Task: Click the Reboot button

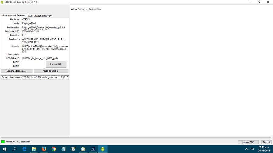Action: pos(266,142)
